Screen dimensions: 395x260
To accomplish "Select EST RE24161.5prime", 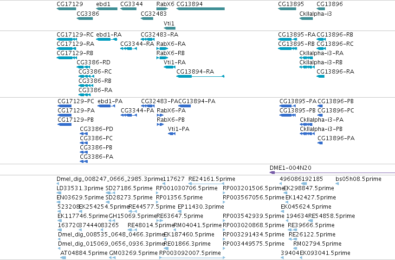I will click(206, 184).
